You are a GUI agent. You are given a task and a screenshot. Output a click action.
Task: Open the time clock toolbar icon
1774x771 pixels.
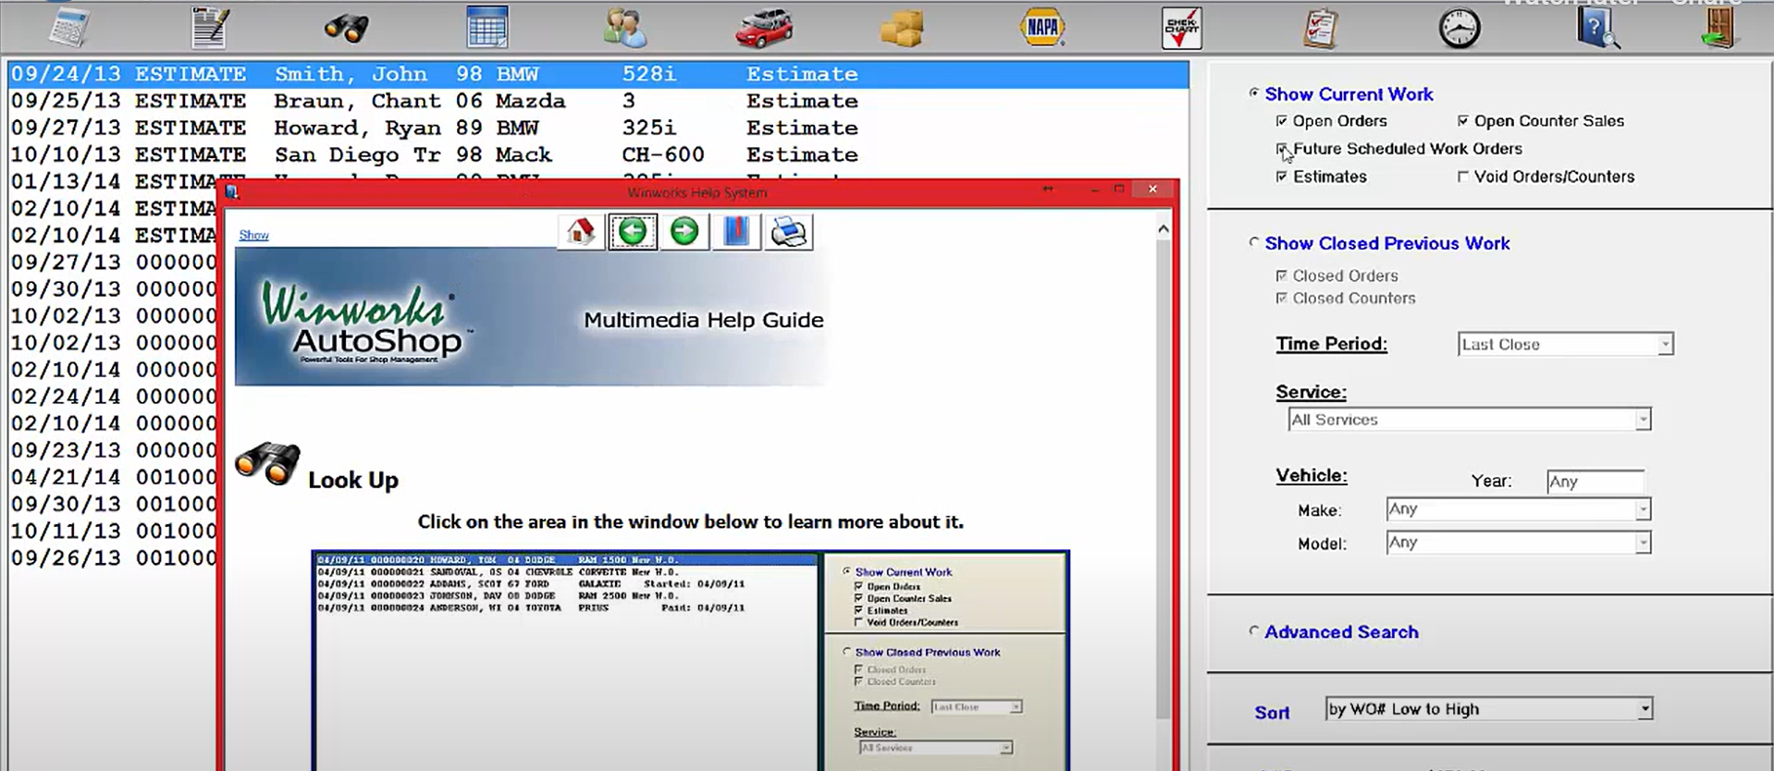click(x=1460, y=29)
